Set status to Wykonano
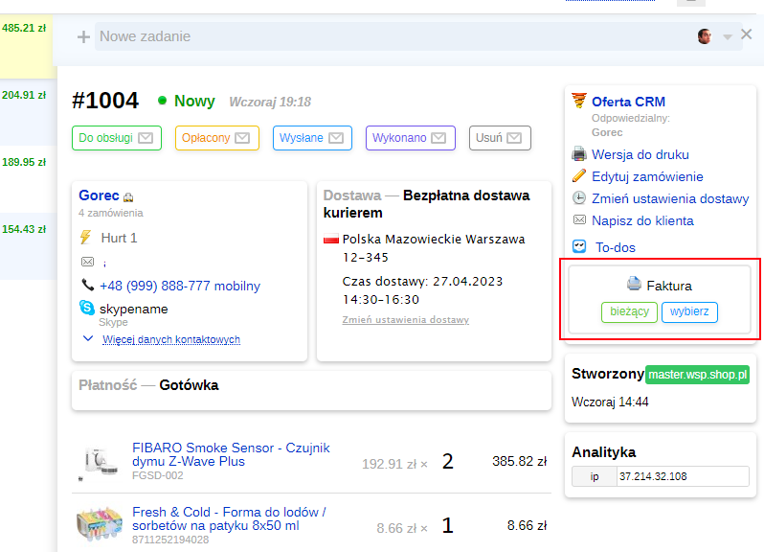The height and width of the screenshot is (552, 764). pyautogui.click(x=410, y=138)
